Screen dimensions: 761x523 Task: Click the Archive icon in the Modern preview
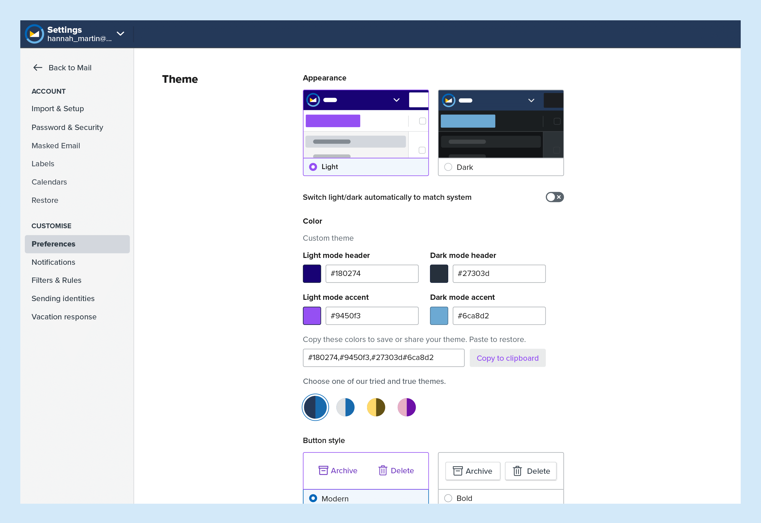(323, 470)
